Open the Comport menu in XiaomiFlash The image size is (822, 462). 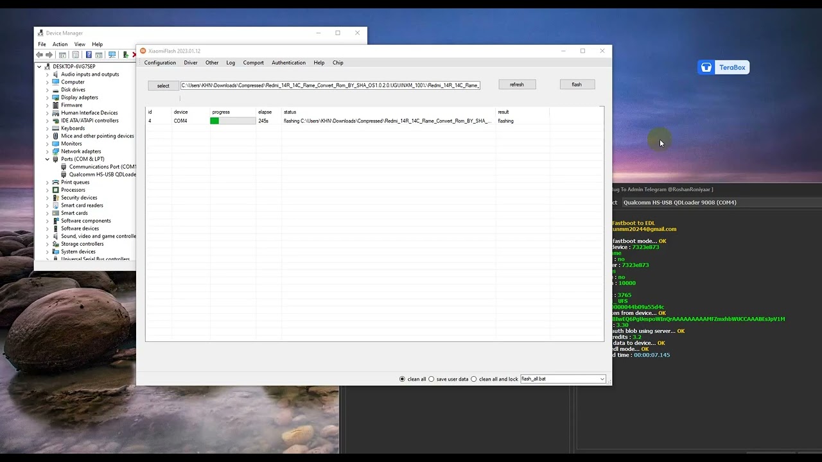[x=254, y=63]
